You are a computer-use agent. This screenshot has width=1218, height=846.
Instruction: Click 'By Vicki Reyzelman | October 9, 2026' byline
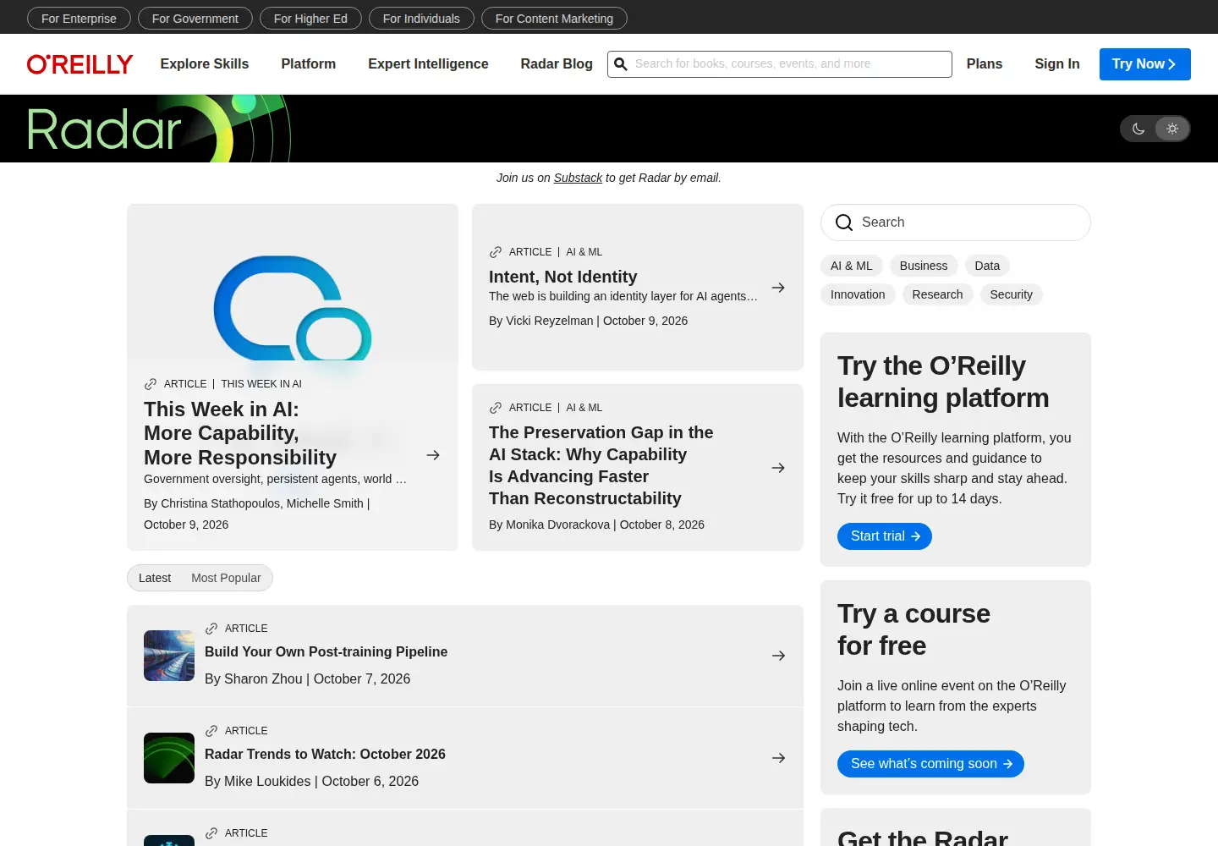click(588, 321)
